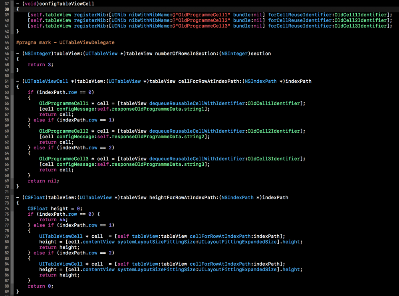Click the CGFloat return type on line 72
The height and width of the screenshot is (296, 399).
(x=35, y=197)
